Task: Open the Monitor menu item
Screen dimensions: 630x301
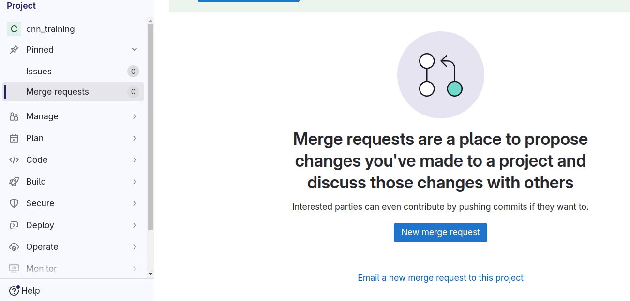Action: coord(42,269)
